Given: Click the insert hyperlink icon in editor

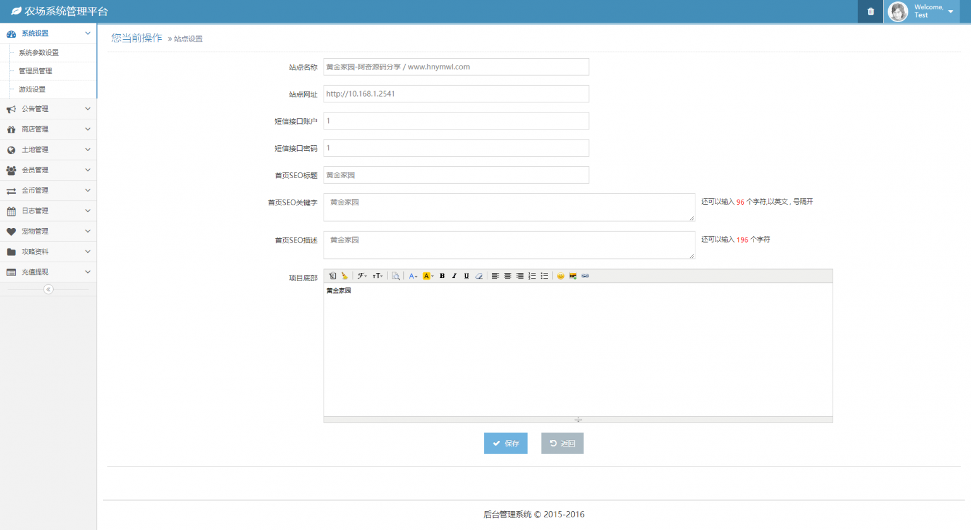Looking at the screenshot, I should [585, 276].
